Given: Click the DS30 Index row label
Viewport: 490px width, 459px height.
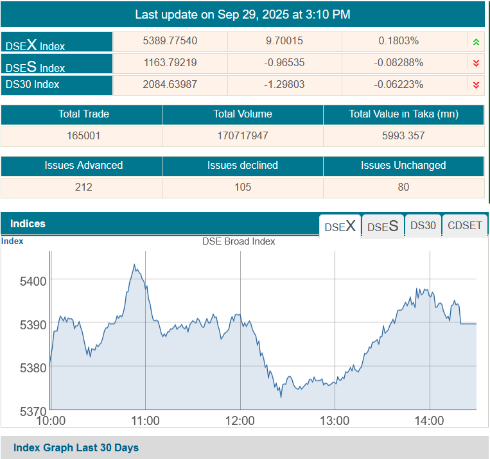Looking at the screenshot, I should pyautogui.click(x=33, y=85).
